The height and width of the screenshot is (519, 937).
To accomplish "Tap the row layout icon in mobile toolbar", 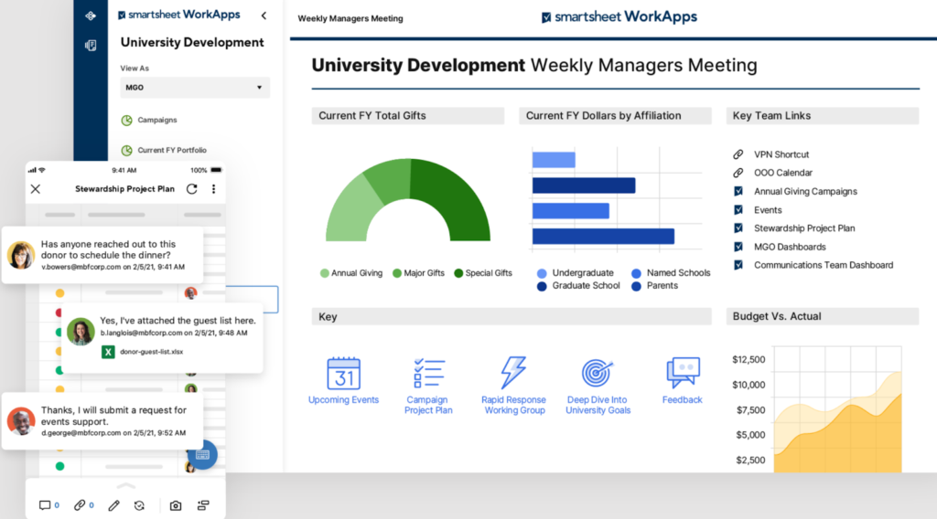I will [x=203, y=506].
